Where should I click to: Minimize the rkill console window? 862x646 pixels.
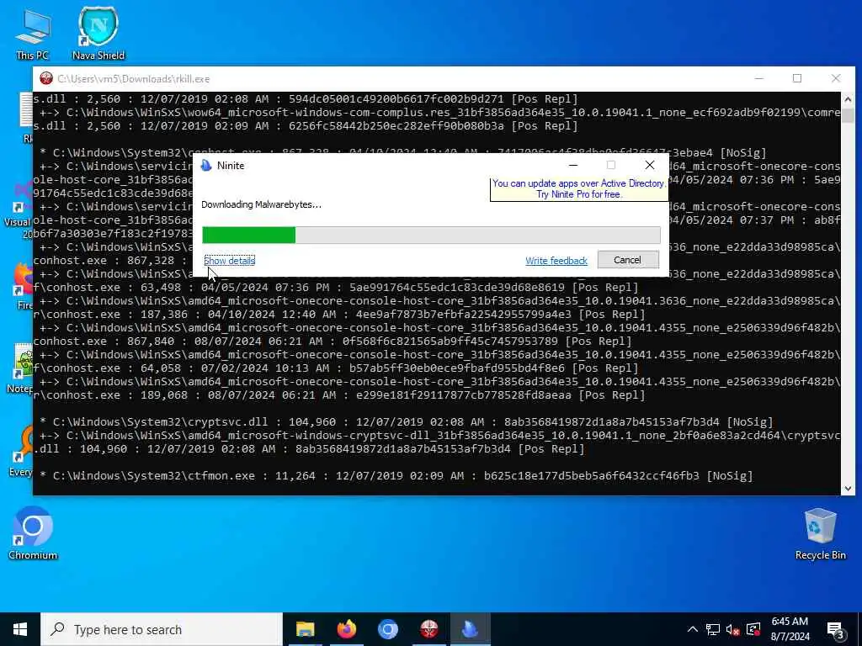pos(759,78)
